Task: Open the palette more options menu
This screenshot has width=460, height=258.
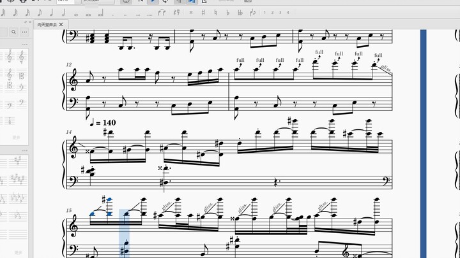Action: (24, 32)
